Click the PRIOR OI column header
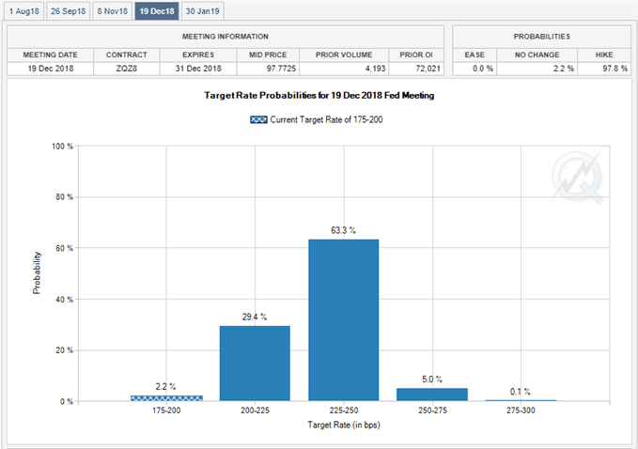Image resolution: width=638 pixels, height=449 pixels. (x=416, y=54)
